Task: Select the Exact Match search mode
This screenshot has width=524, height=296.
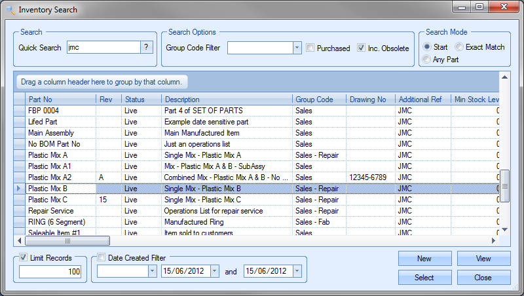Action: click(459, 47)
